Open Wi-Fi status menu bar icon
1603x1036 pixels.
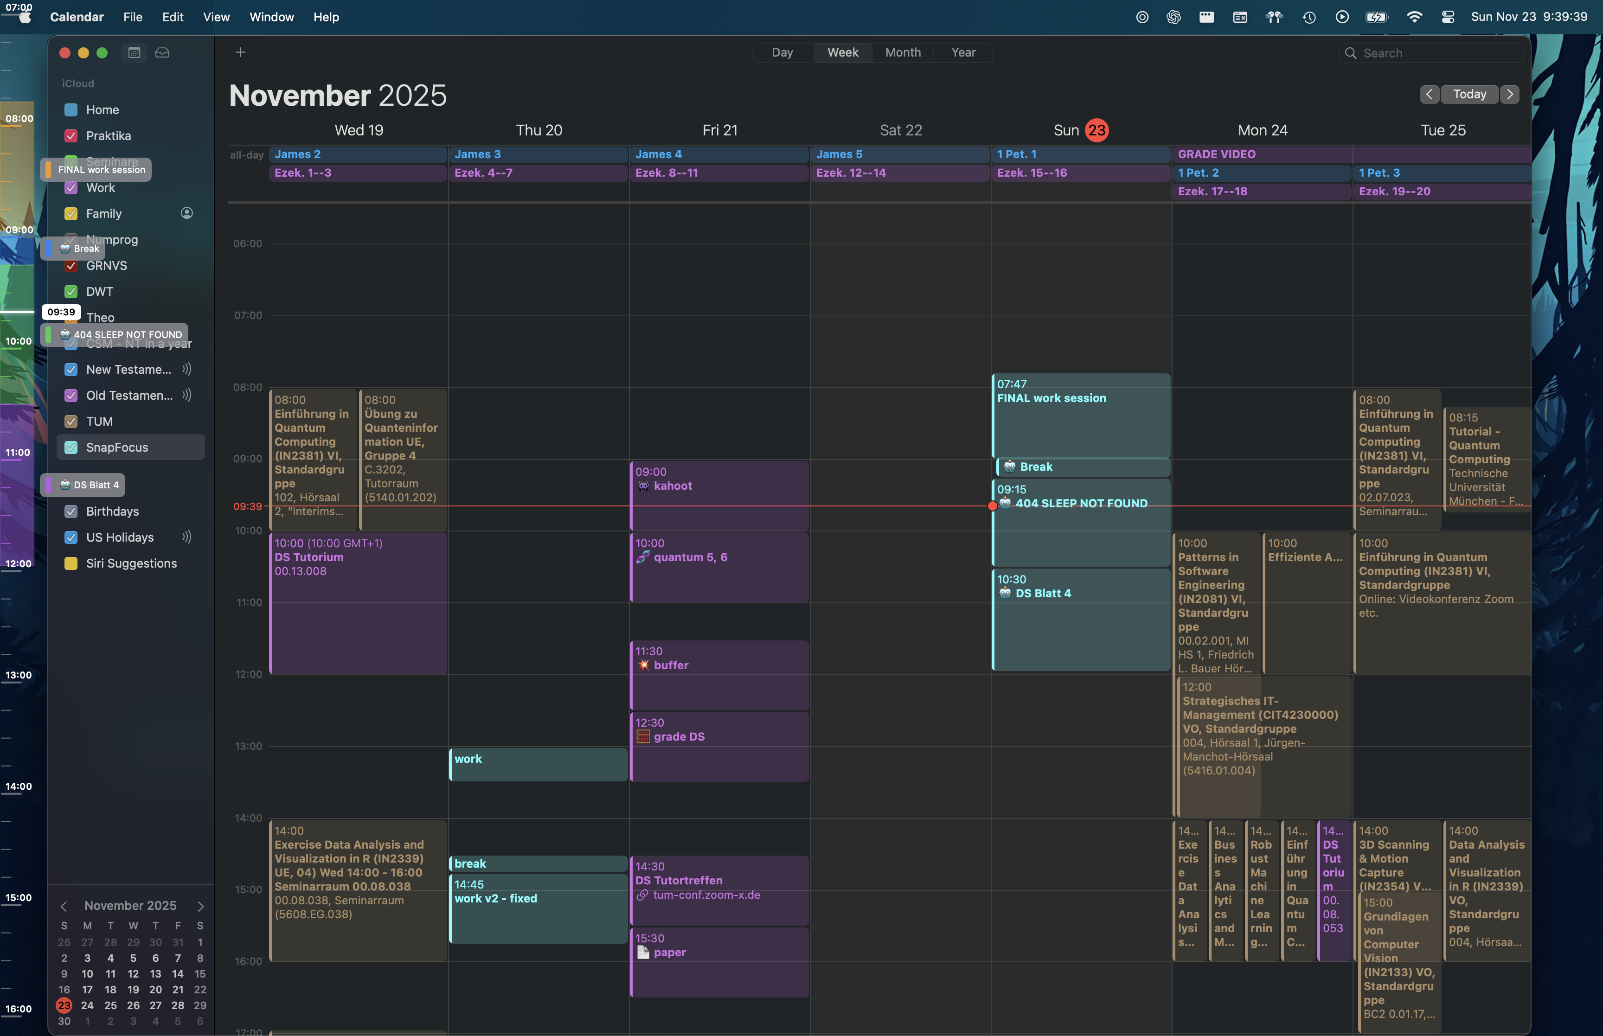(x=1414, y=17)
